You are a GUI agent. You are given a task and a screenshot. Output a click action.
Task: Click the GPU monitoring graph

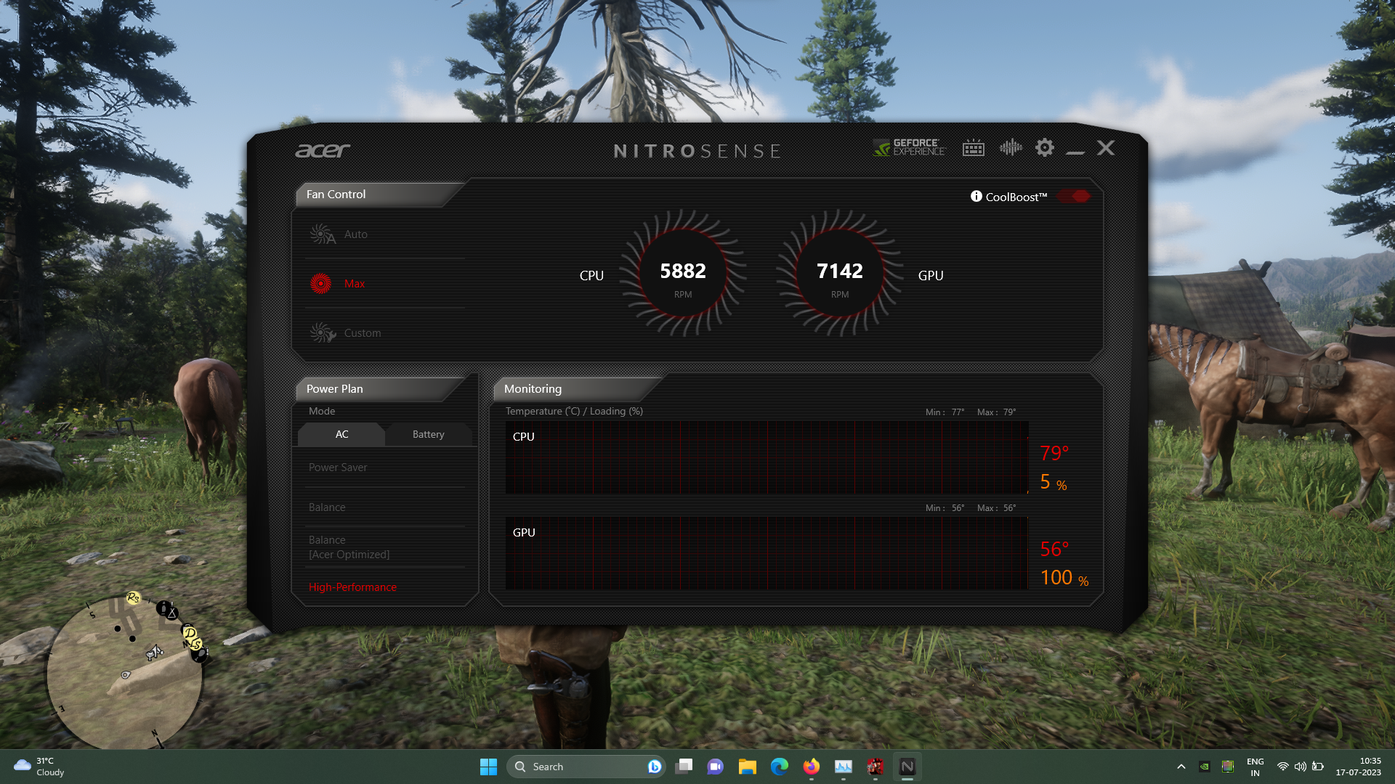[x=767, y=553]
